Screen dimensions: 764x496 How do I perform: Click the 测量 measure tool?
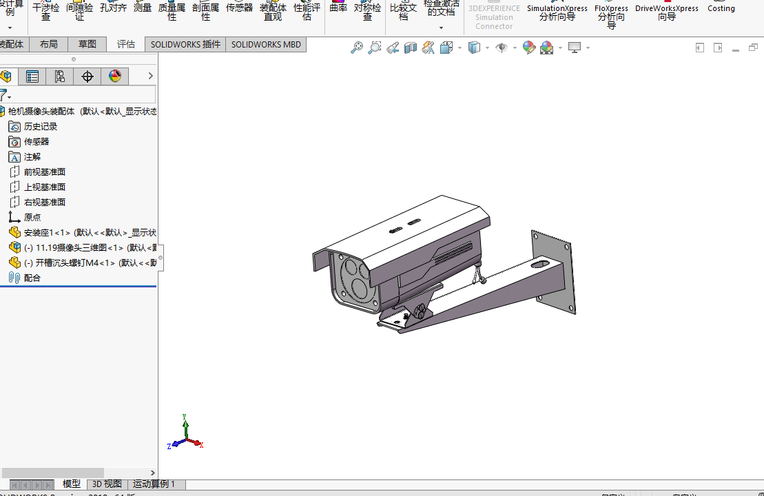(143, 8)
